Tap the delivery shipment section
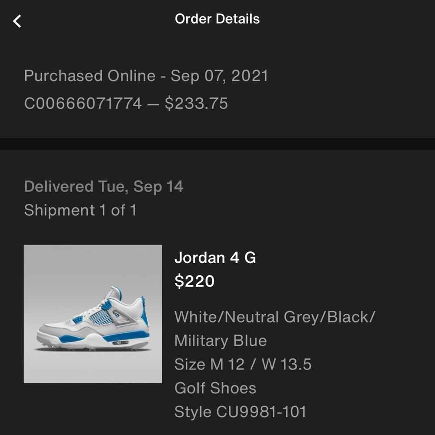This screenshot has width=435, height=435. [x=104, y=198]
